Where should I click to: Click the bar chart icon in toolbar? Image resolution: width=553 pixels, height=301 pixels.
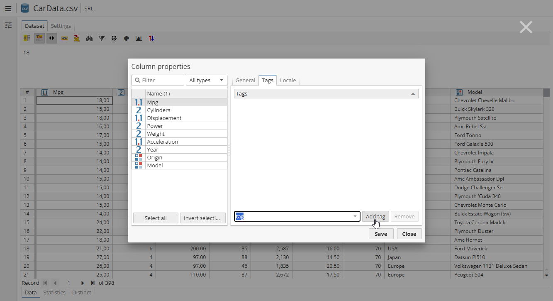pos(139,38)
